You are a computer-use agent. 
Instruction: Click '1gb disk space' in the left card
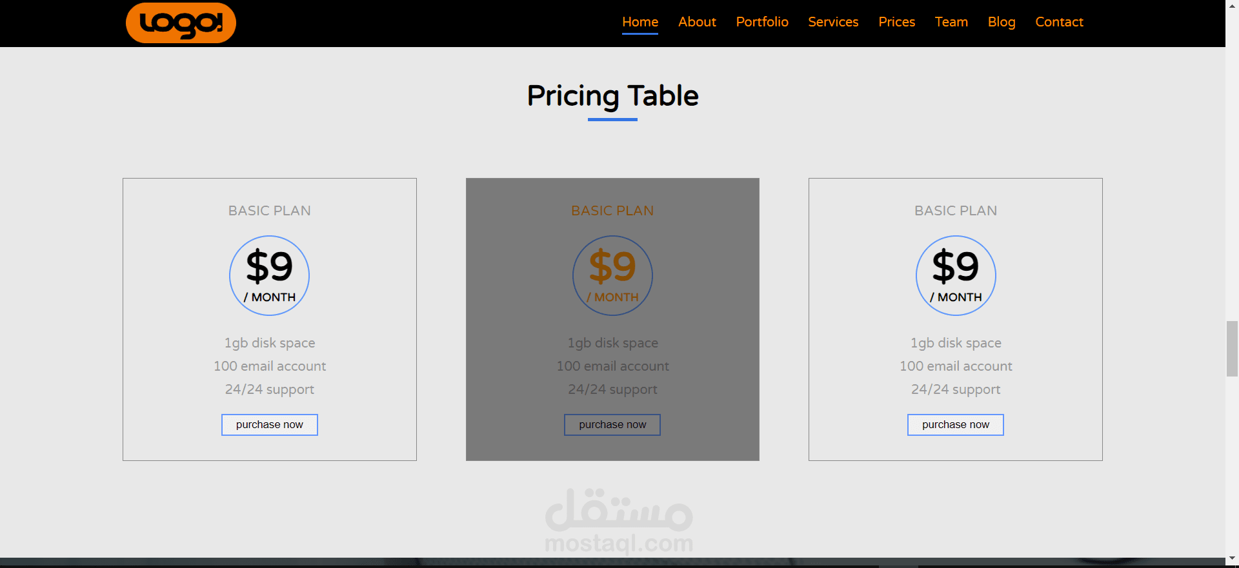[270, 343]
